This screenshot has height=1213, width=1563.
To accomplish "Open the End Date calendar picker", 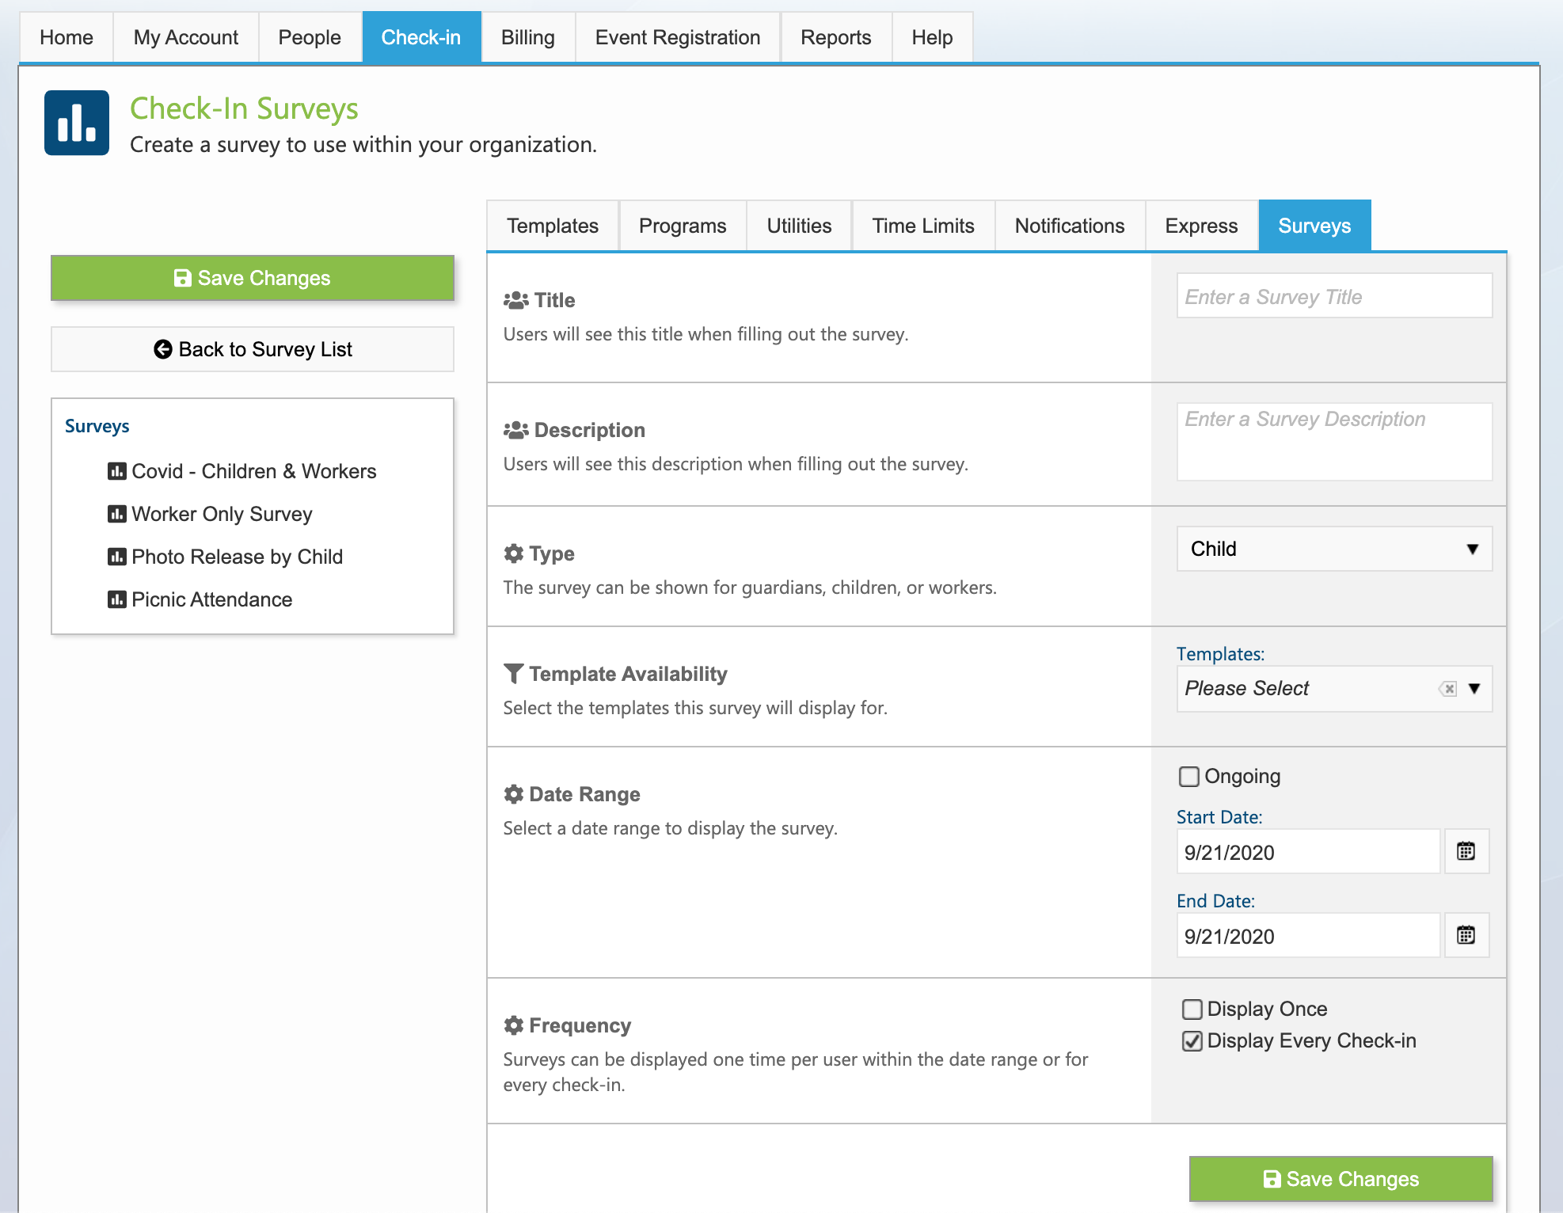I will 1466,935.
